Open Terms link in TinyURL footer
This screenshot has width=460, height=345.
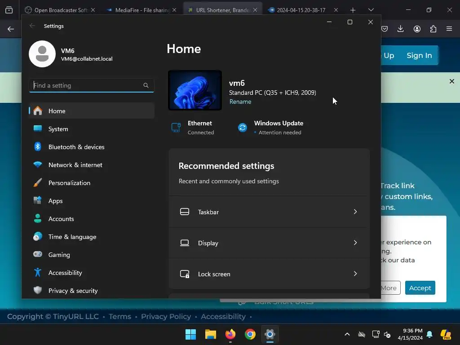[119, 316]
